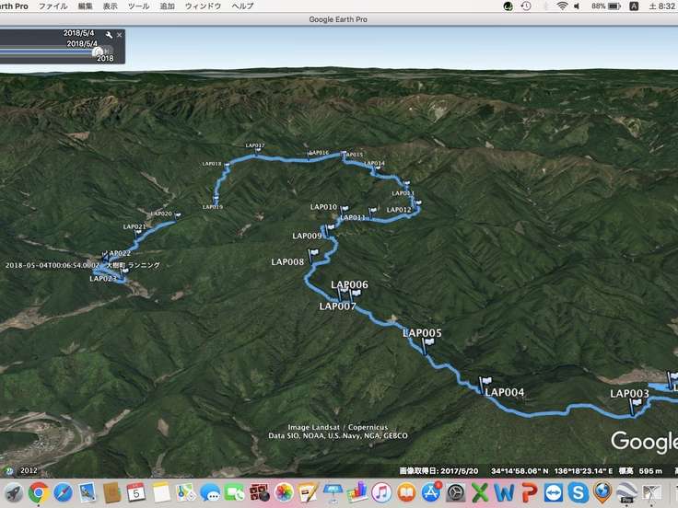Open the ファイル menu
The image size is (678, 508).
(x=53, y=6)
